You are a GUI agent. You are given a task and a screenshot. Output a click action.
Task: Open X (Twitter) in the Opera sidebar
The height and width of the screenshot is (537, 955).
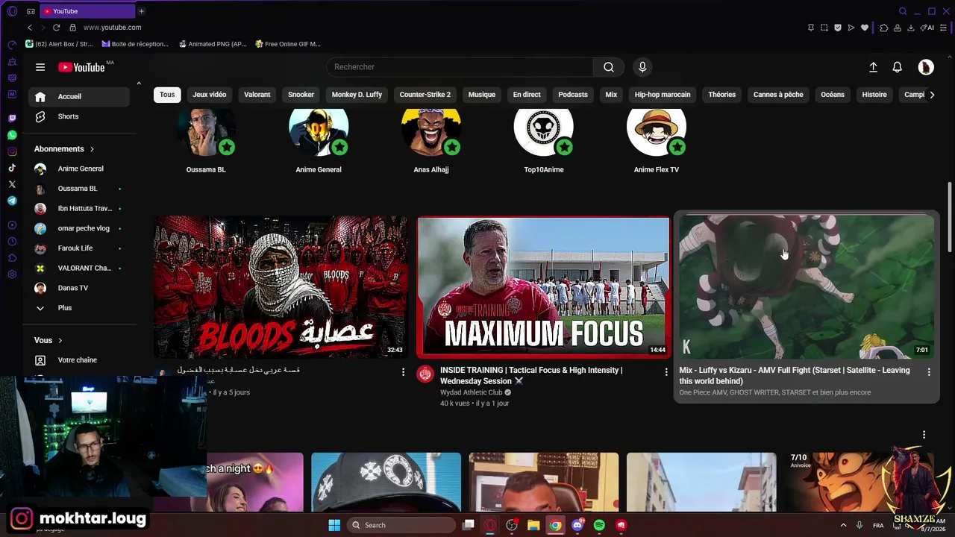[12, 184]
